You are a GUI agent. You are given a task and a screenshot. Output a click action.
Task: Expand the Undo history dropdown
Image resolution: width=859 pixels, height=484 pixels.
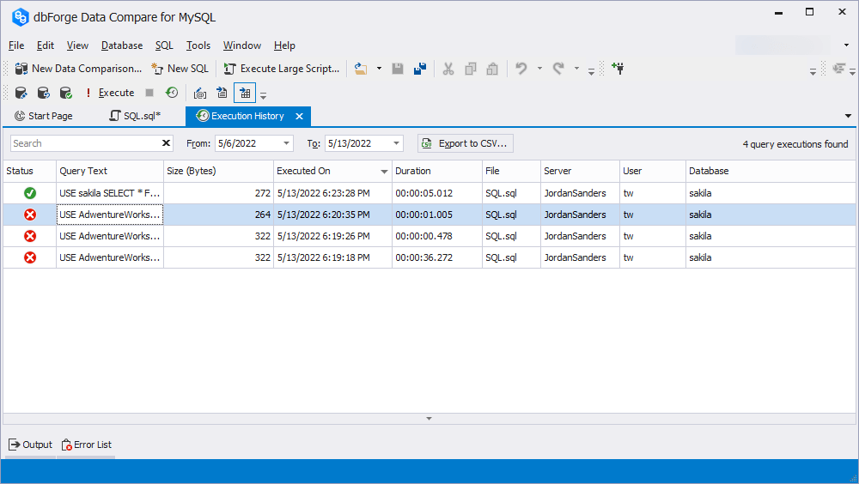click(539, 69)
